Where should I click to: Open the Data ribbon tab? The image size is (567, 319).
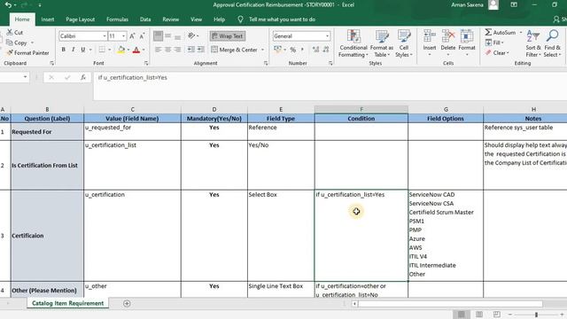145,19
